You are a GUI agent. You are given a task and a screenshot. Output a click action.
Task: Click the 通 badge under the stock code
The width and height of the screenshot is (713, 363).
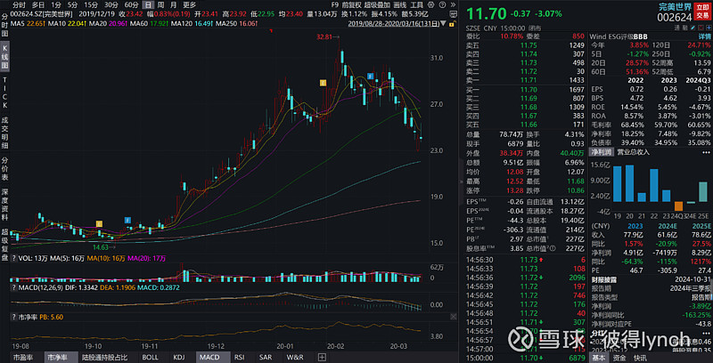pos(677,28)
